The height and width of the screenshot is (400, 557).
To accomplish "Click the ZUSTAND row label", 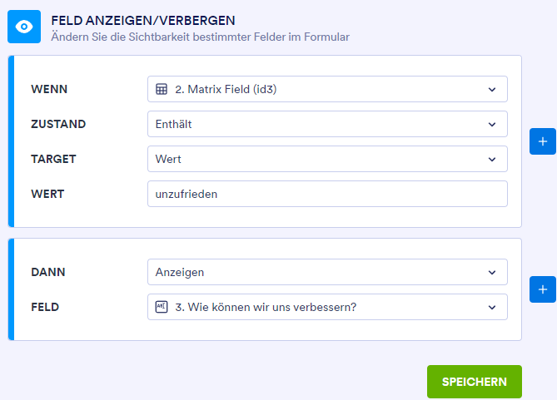I will (x=58, y=124).
